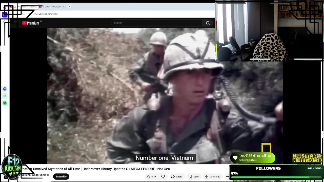Dislike the video with thumbs-down

pyautogui.click(x=163, y=176)
